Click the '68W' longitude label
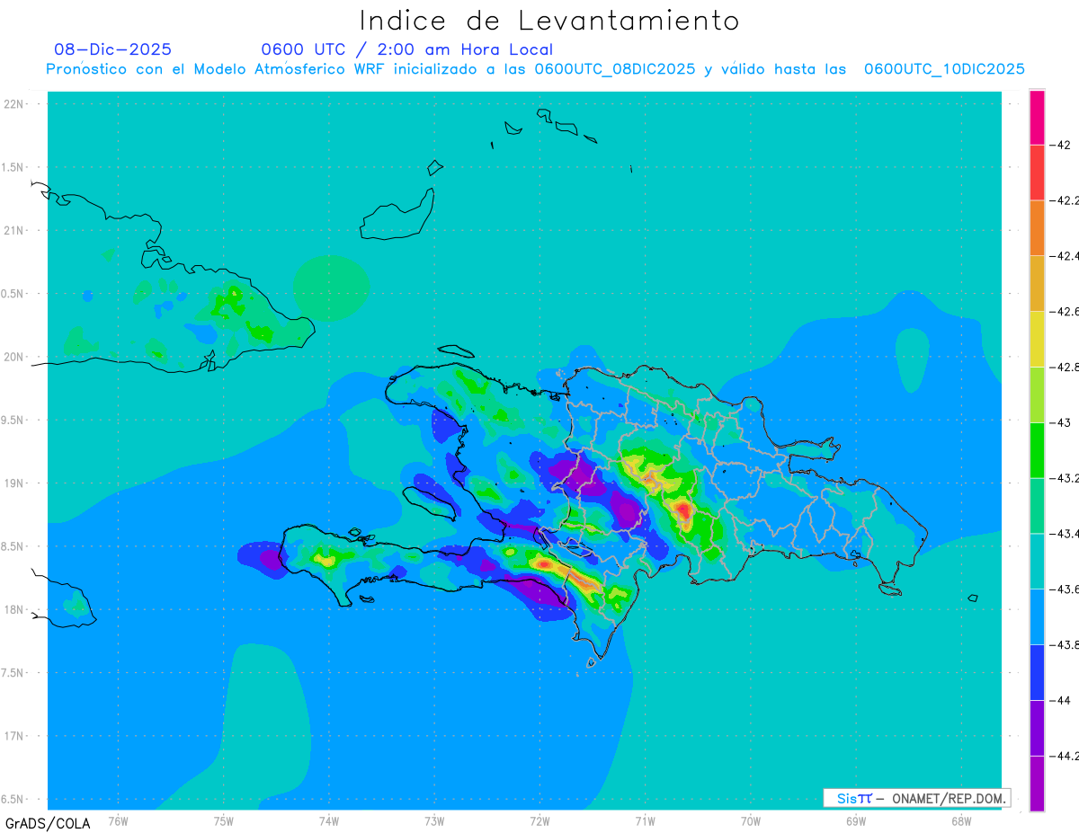The width and height of the screenshot is (1079, 833). (960, 820)
